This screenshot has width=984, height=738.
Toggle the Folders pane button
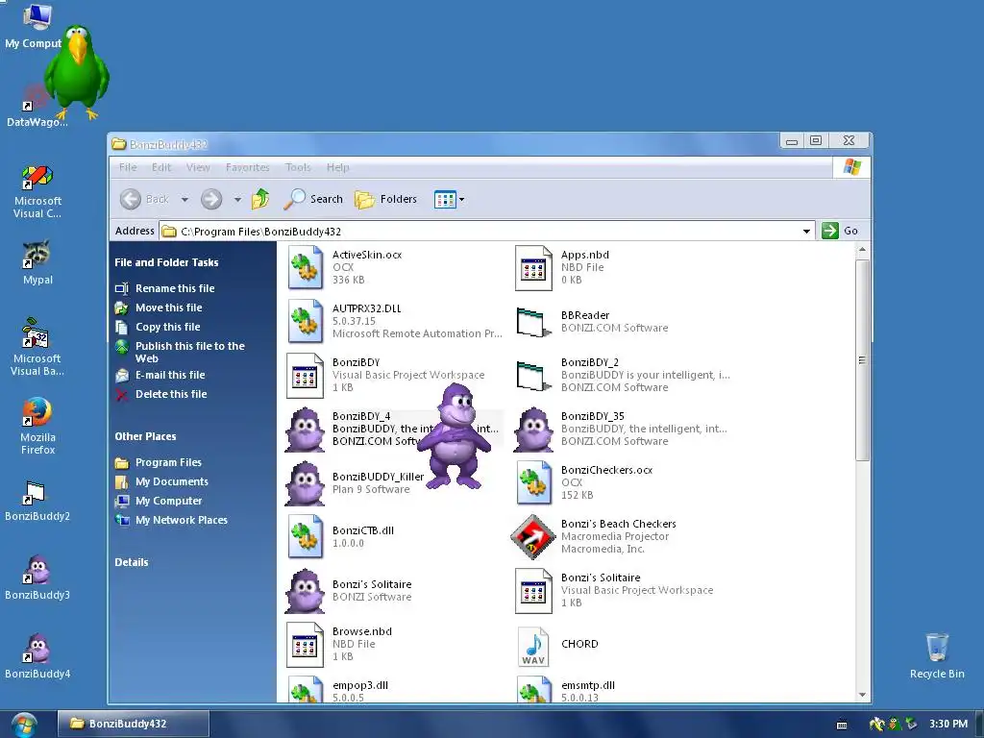(x=386, y=199)
